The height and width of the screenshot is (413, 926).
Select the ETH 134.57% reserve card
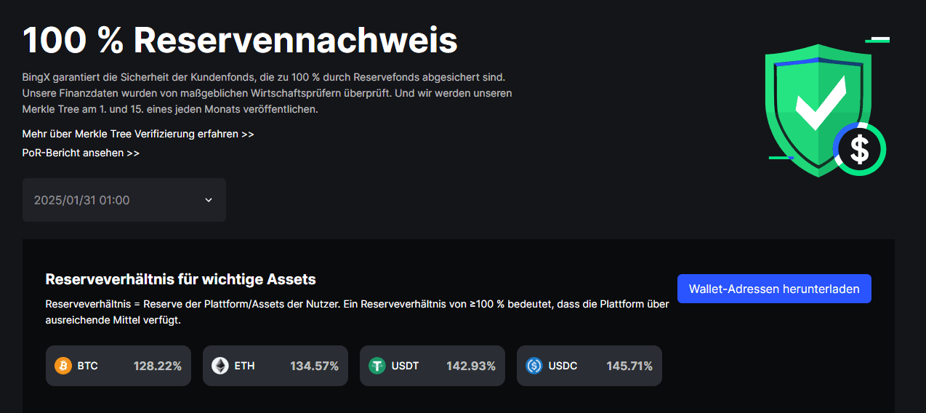pyautogui.click(x=275, y=366)
